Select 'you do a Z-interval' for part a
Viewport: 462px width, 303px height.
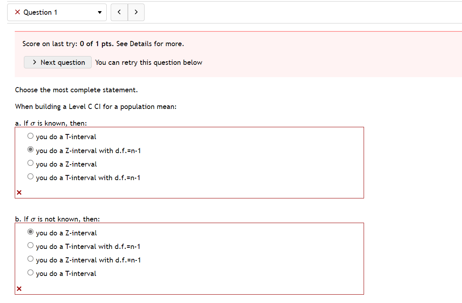[30, 163]
